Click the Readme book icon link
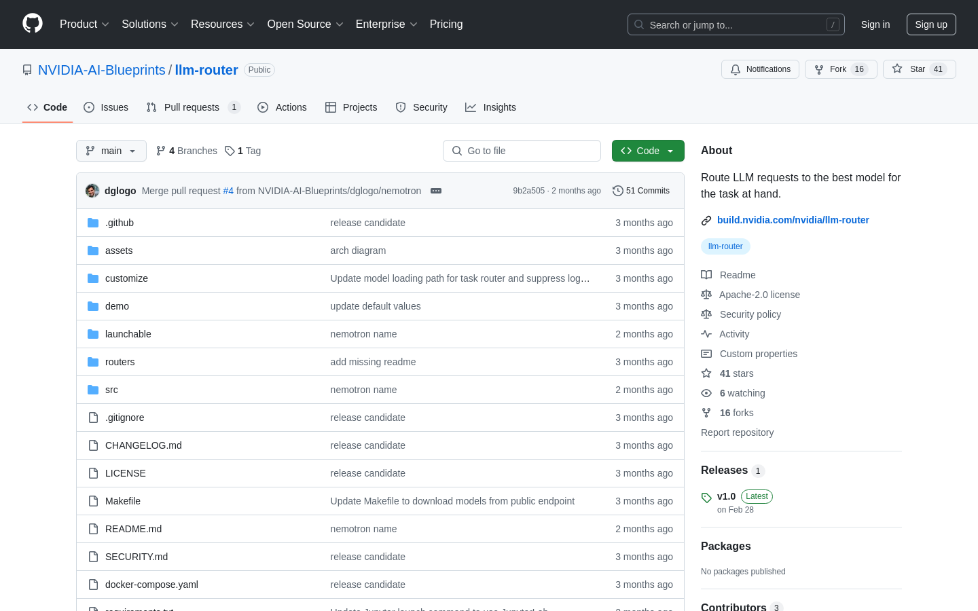The width and height of the screenshot is (978, 611). click(728, 275)
